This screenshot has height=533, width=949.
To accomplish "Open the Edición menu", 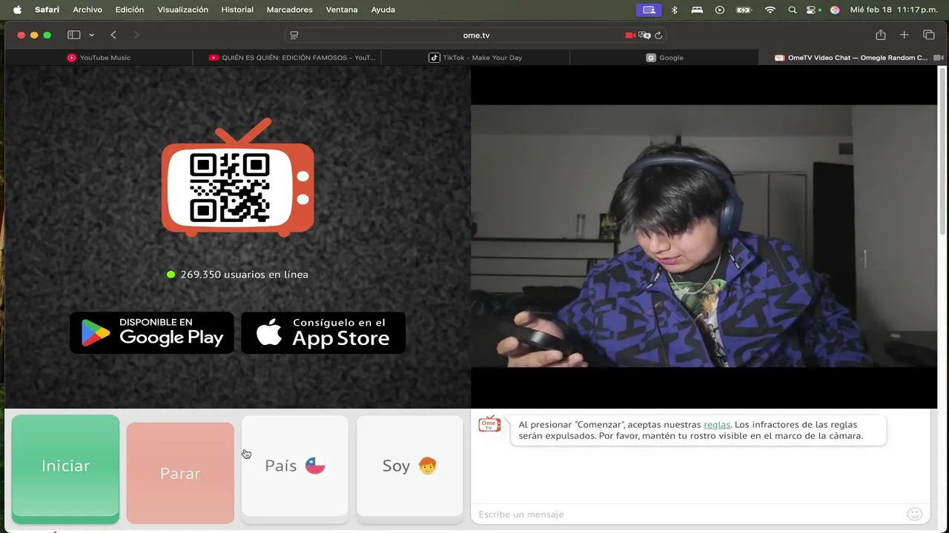I will (x=130, y=10).
